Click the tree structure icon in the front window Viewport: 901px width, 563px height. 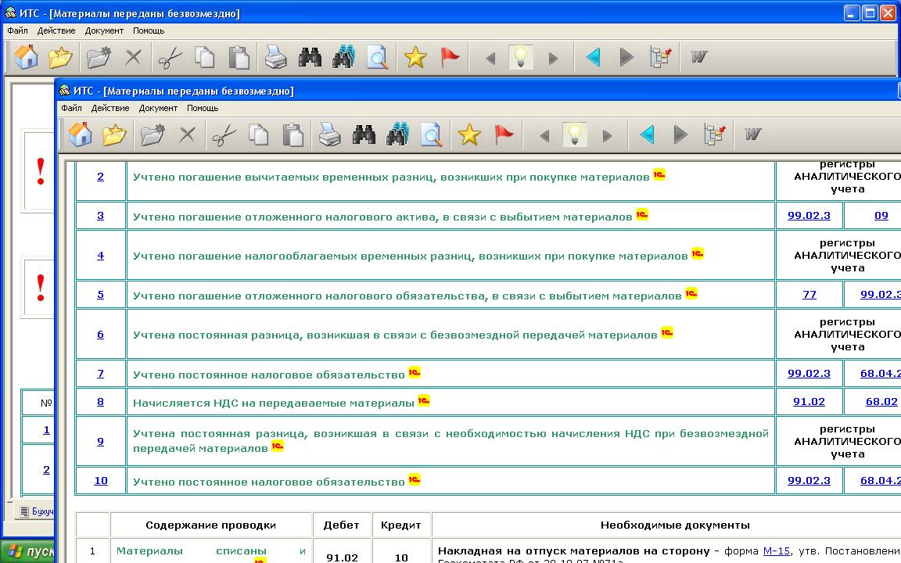[715, 134]
